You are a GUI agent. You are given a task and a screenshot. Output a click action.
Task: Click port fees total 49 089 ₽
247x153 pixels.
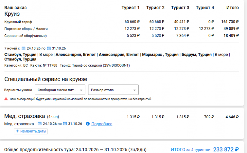[x=231, y=29]
